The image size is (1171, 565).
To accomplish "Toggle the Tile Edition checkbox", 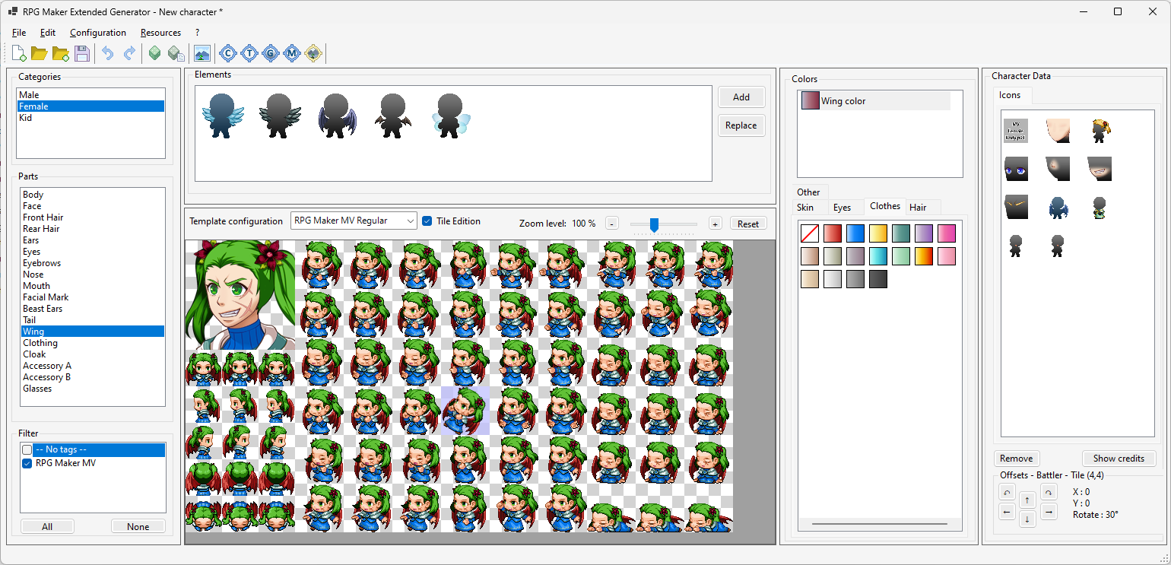I will click(427, 221).
